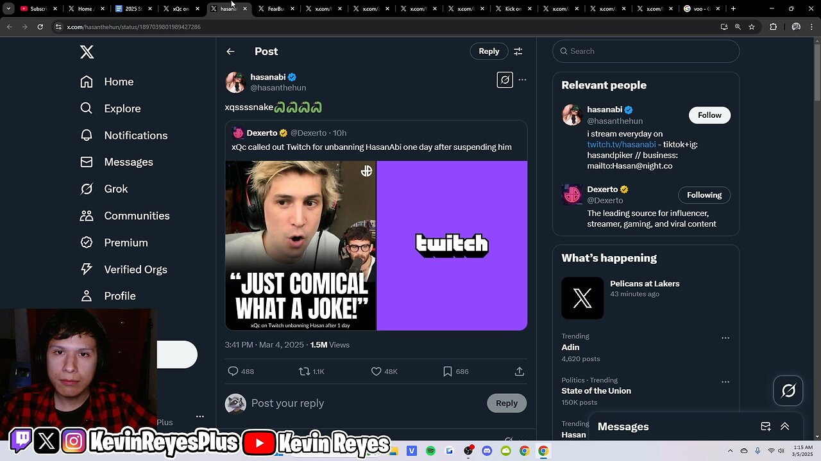This screenshot has width=821, height=461.
Task: Click the Reply button beside the reply field
Action: click(507, 403)
